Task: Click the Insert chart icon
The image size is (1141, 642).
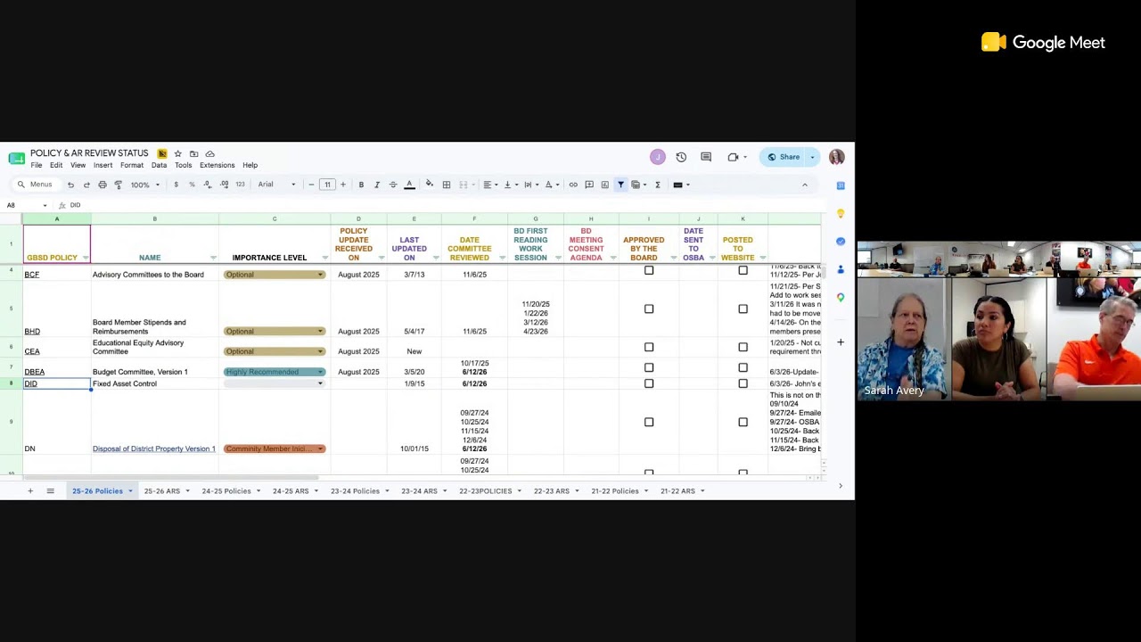Action: [x=604, y=185]
